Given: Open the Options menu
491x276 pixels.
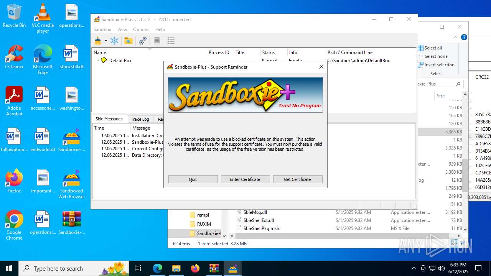Looking at the screenshot, I should coord(141,30).
